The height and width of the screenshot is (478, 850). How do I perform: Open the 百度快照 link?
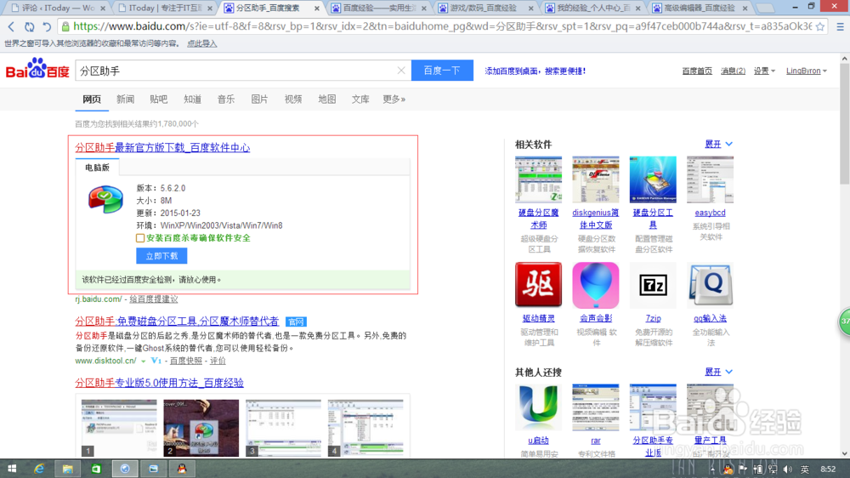click(x=186, y=361)
